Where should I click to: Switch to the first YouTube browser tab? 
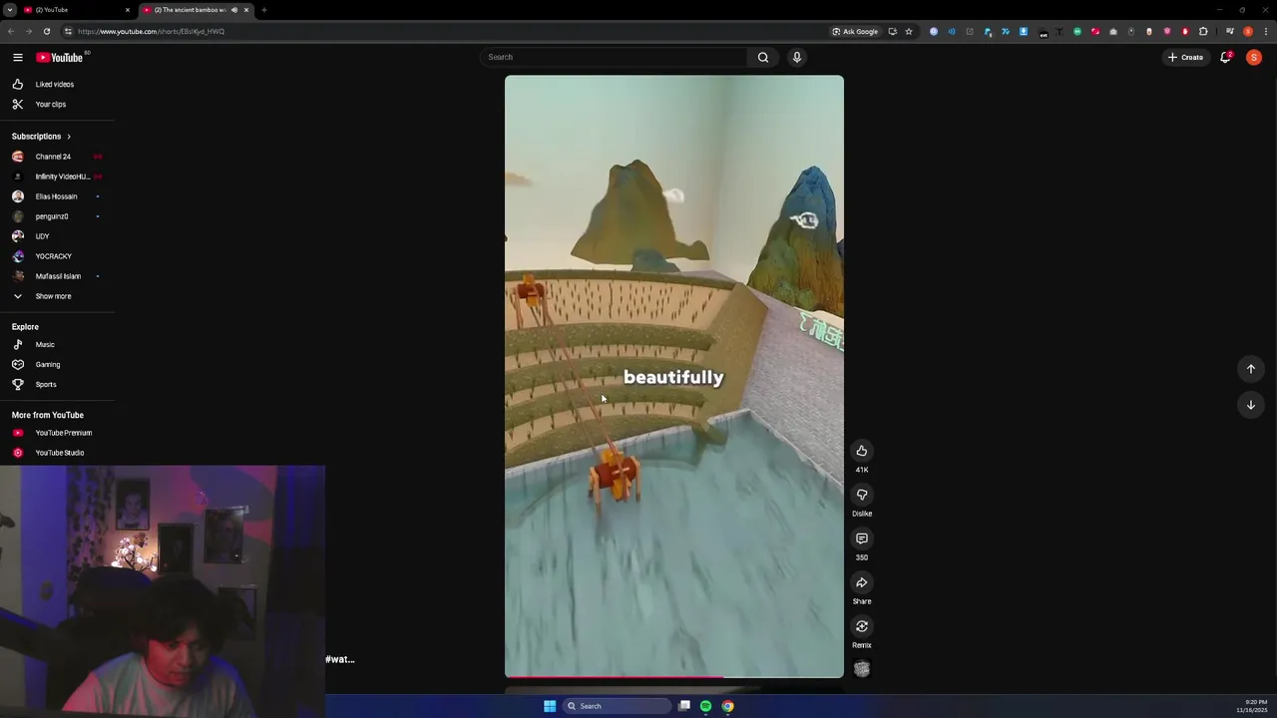[74, 10]
